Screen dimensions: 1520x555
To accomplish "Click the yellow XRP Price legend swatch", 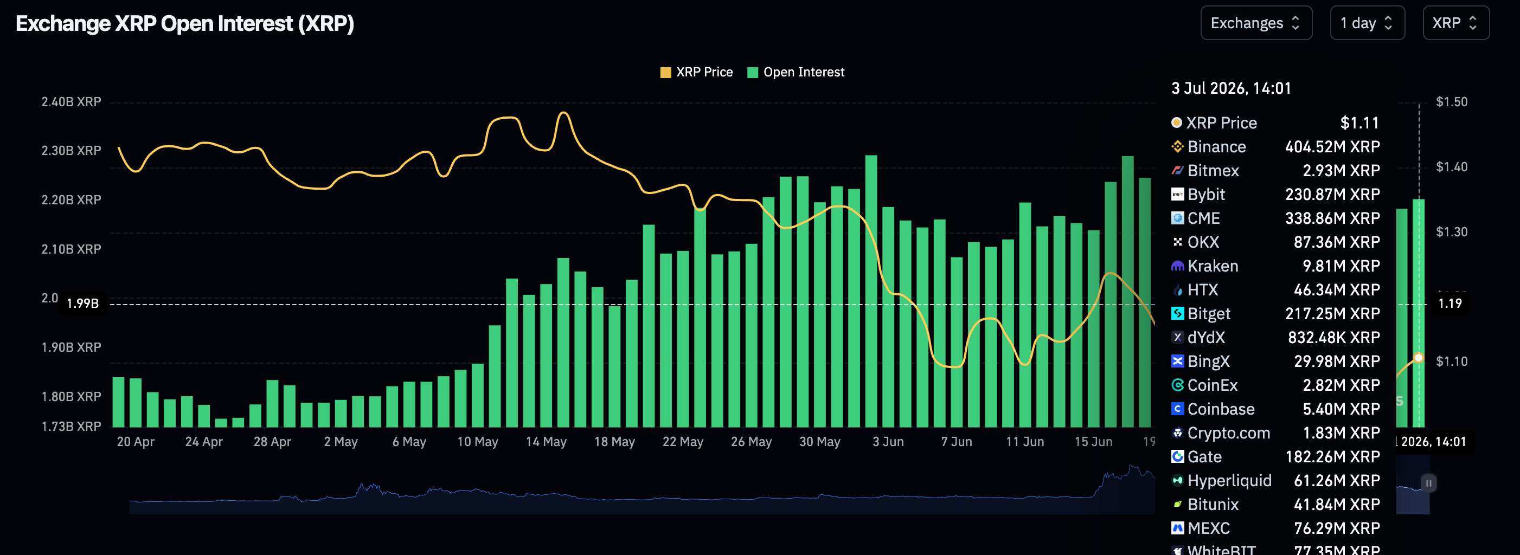I will pyautogui.click(x=665, y=73).
